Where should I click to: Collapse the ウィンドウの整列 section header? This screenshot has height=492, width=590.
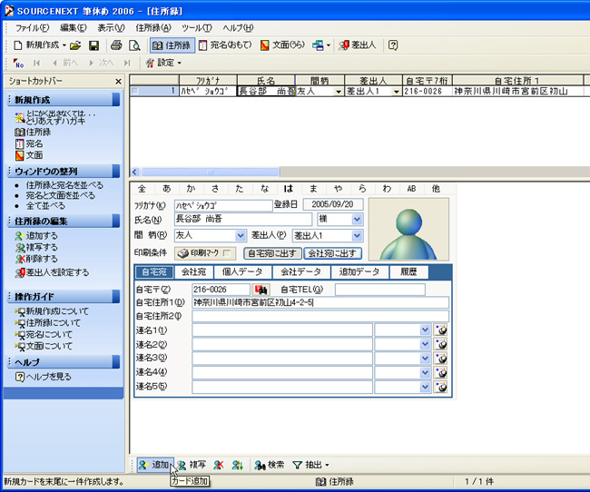(64, 172)
